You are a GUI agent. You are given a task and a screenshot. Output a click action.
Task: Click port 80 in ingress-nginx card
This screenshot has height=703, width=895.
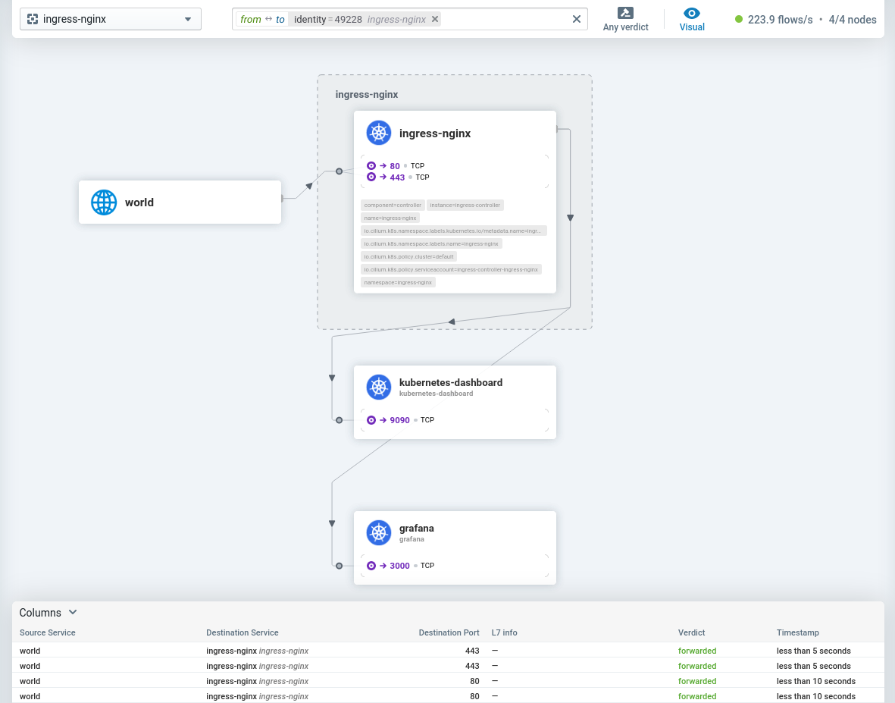[x=395, y=166]
